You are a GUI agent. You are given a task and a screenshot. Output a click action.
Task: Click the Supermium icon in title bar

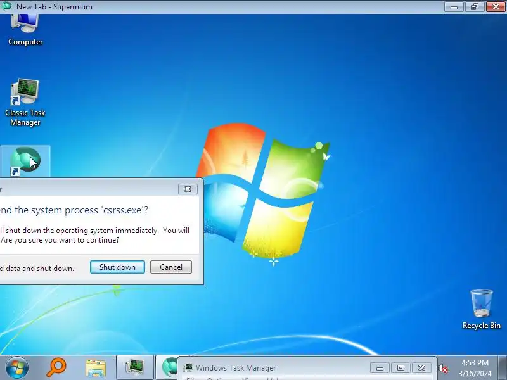(x=6, y=6)
